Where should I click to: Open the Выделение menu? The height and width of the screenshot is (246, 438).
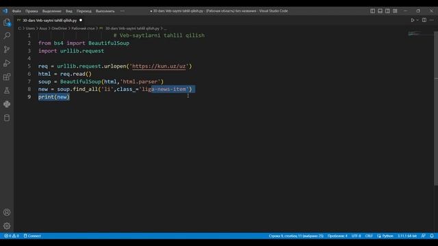coord(52,11)
